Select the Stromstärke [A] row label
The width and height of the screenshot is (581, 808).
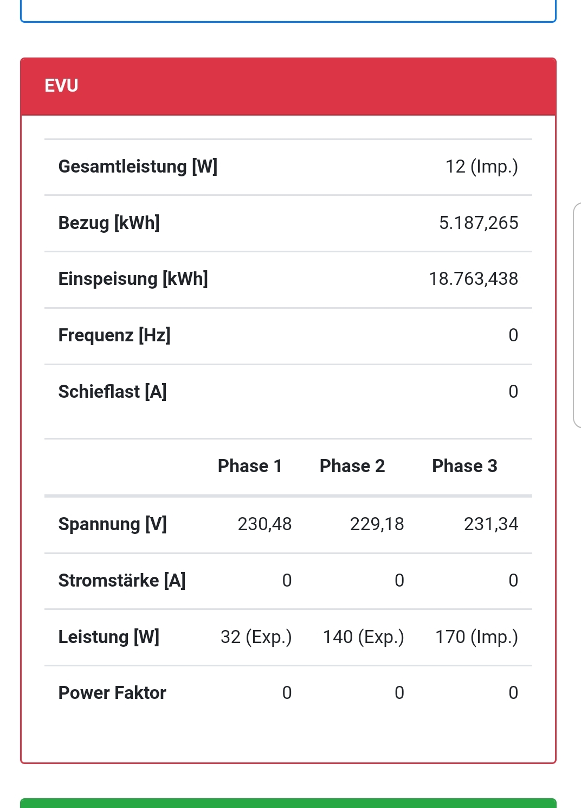pyautogui.click(x=122, y=581)
